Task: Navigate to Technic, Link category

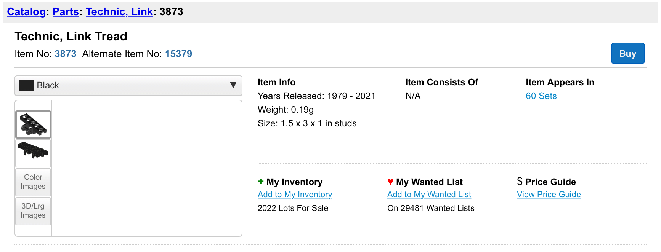Action: (119, 12)
